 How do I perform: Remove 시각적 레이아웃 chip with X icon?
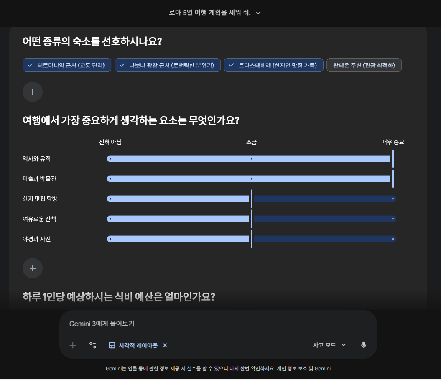click(x=165, y=345)
